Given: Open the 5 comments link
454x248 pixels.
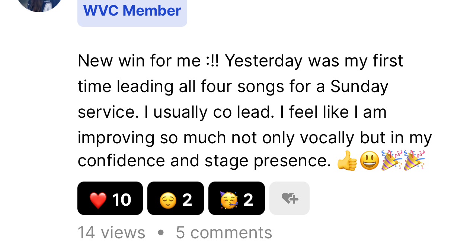Looking at the screenshot, I should click(224, 233).
